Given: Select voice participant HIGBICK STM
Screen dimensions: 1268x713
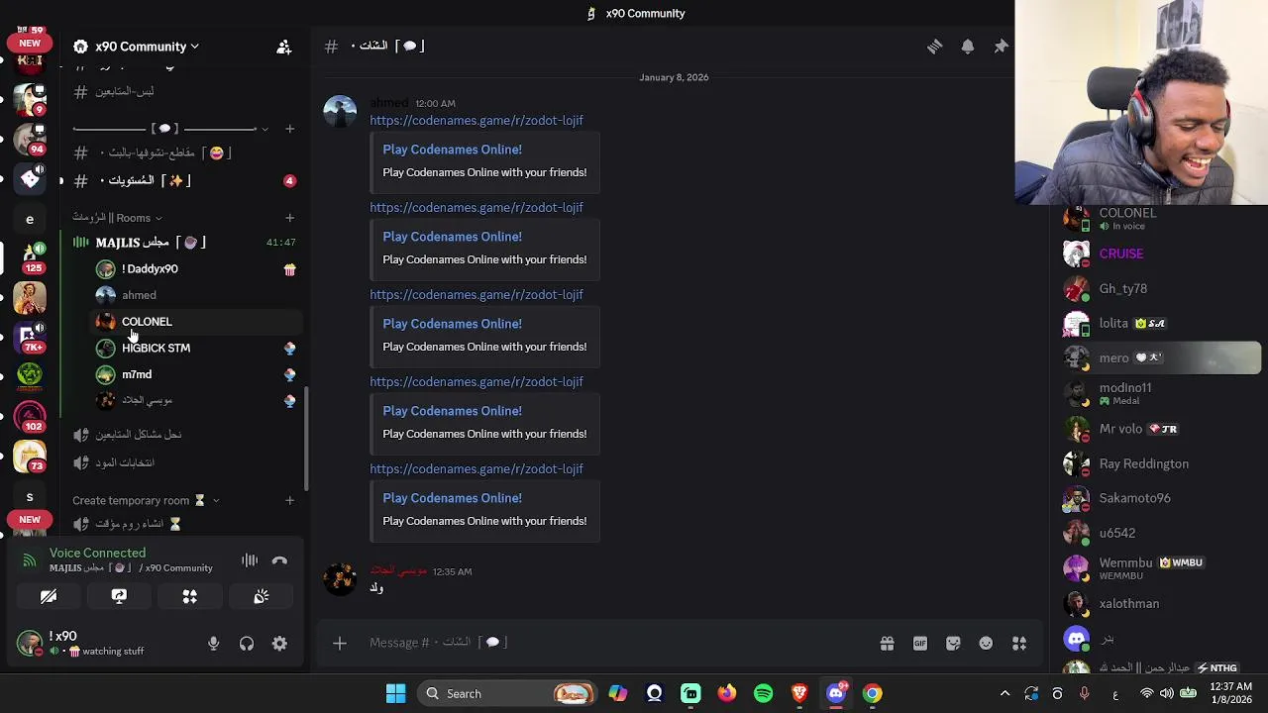Looking at the screenshot, I should coord(195,349).
